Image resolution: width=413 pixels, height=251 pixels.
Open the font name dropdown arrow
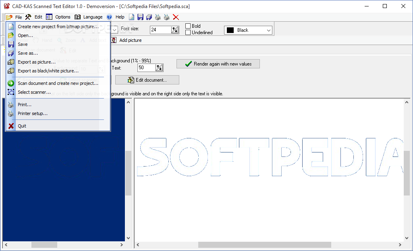pos(114,30)
